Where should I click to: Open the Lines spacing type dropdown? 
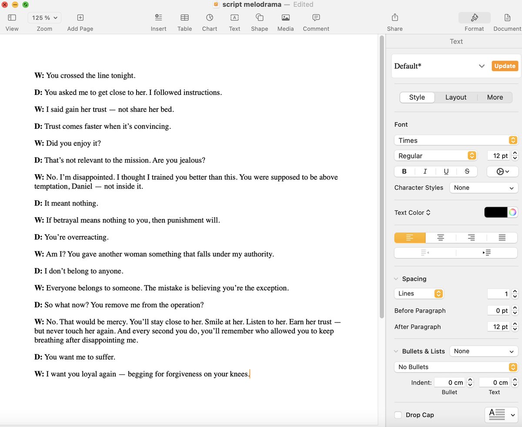418,293
